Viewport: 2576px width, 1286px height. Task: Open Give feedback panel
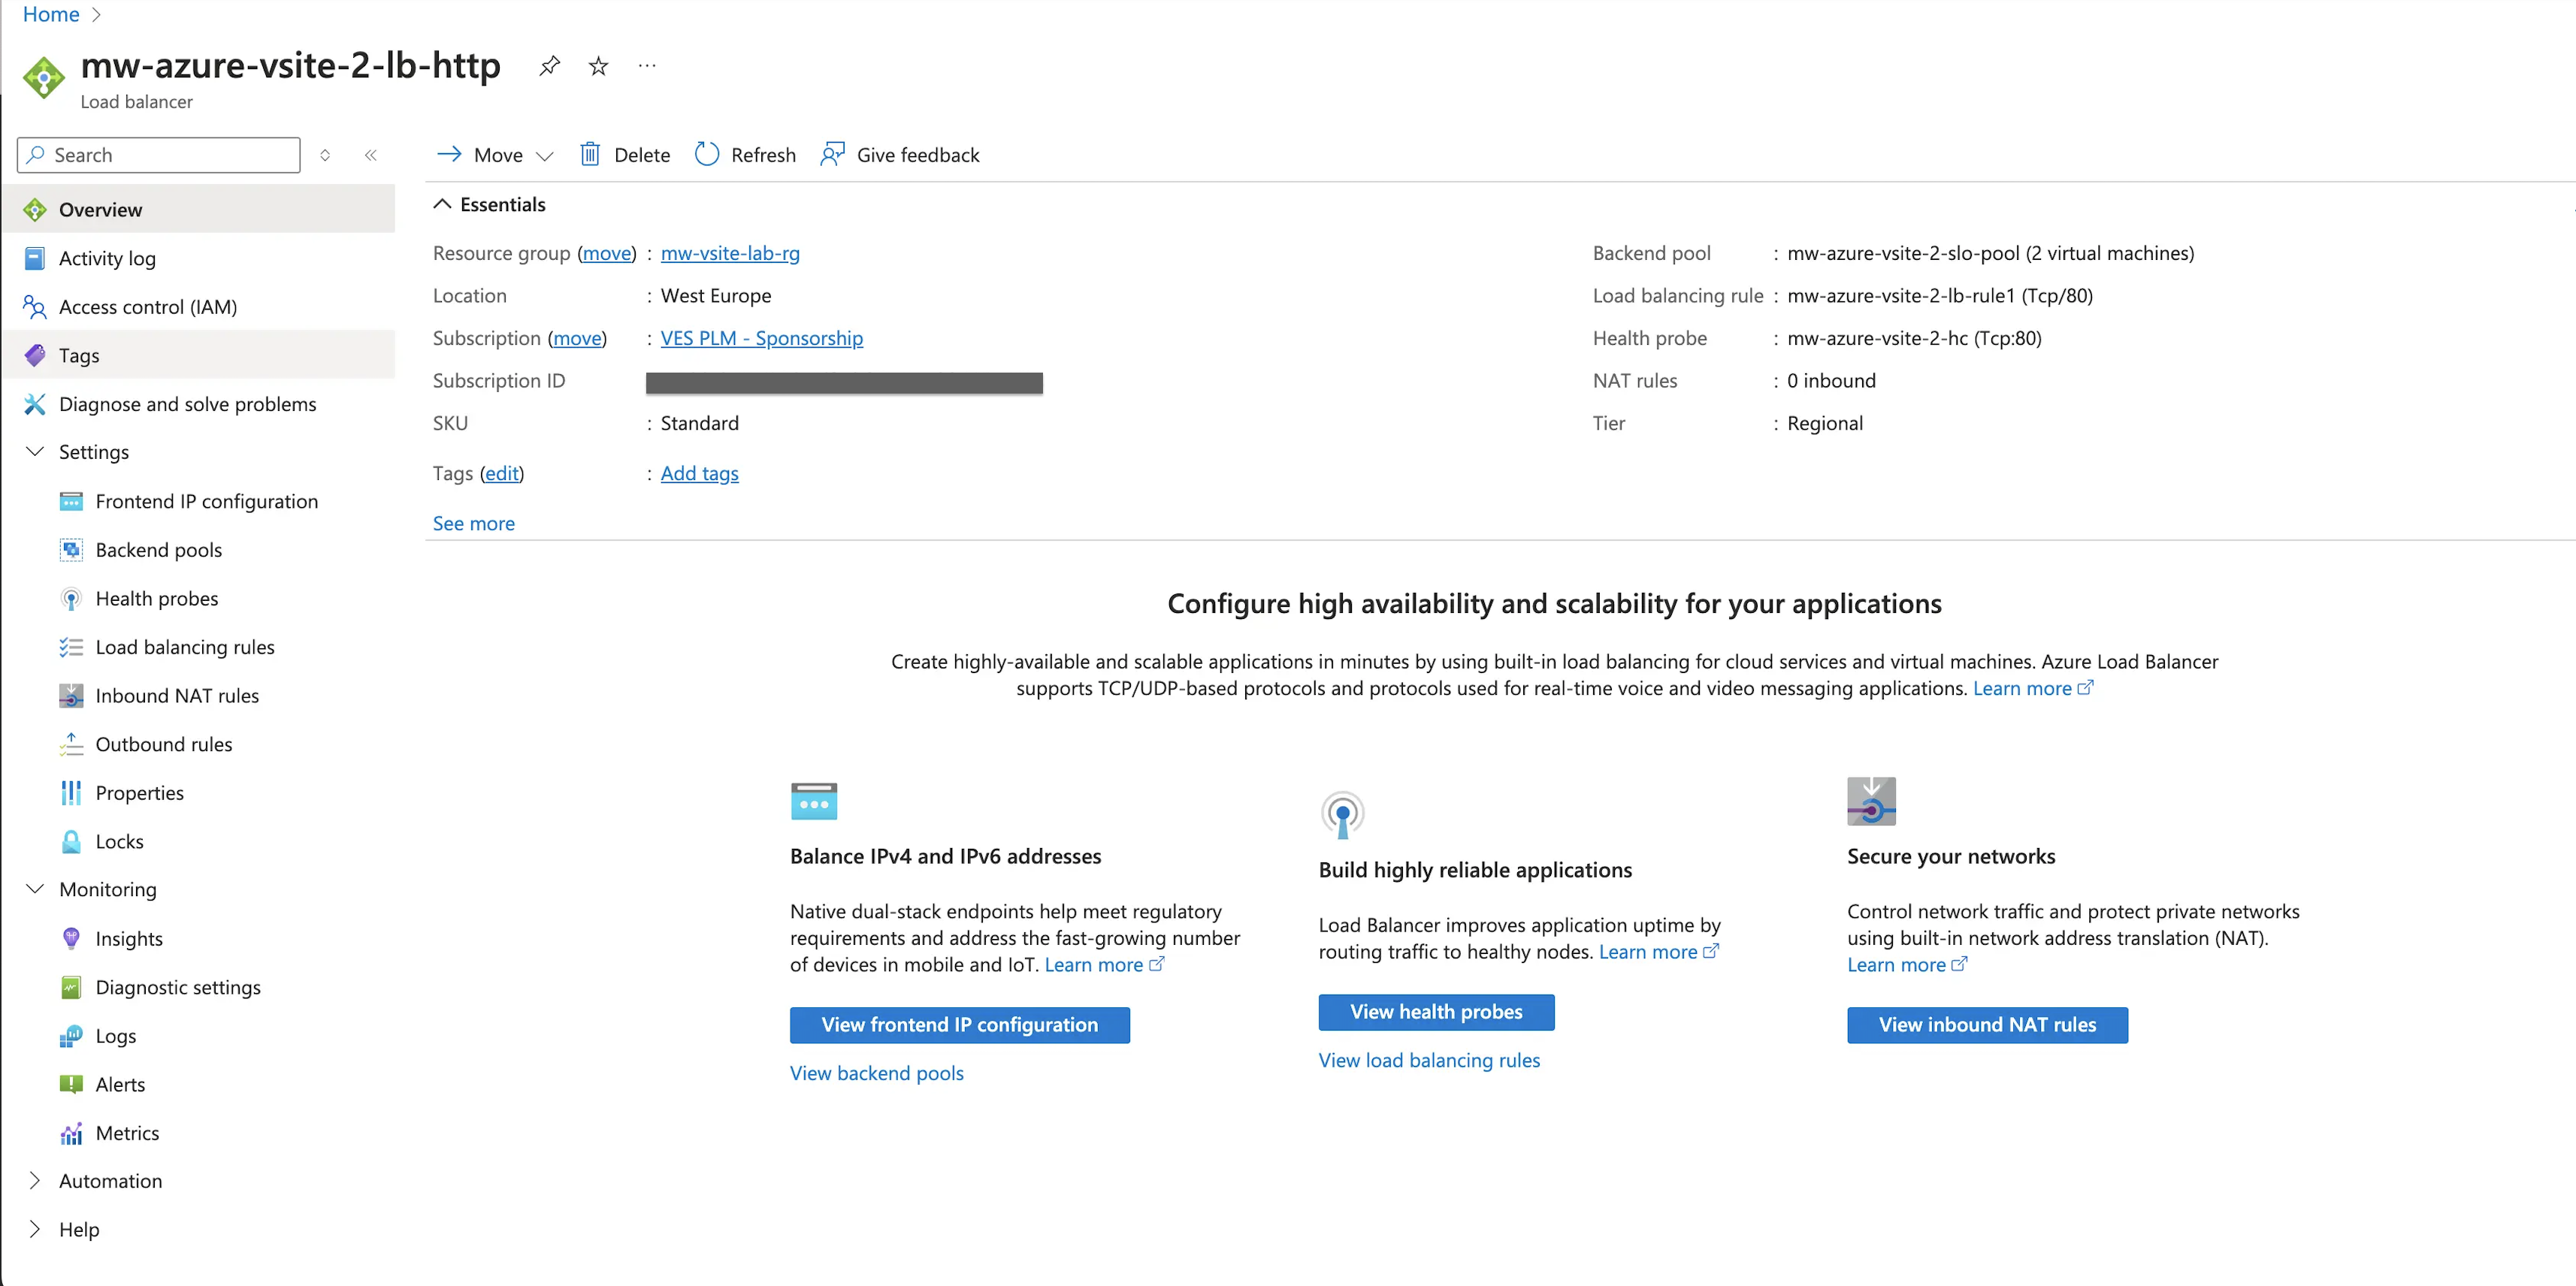(x=899, y=155)
